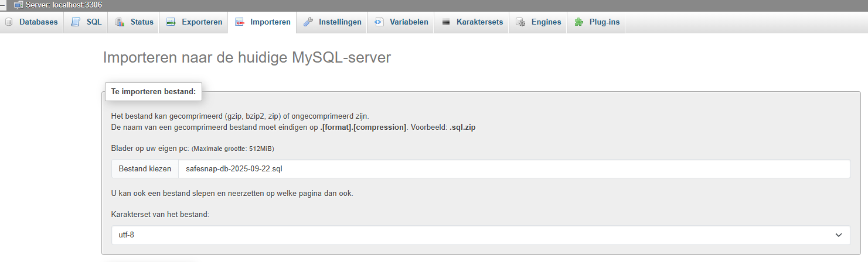Click the example text '.sql.zip'
Image resolution: width=868 pixels, height=262 pixels.
(462, 127)
